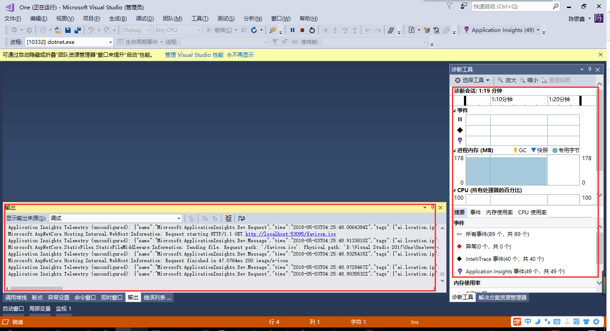
Task: Zoom in on the diagnostic timeline (放大)
Action: pos(507,80)
